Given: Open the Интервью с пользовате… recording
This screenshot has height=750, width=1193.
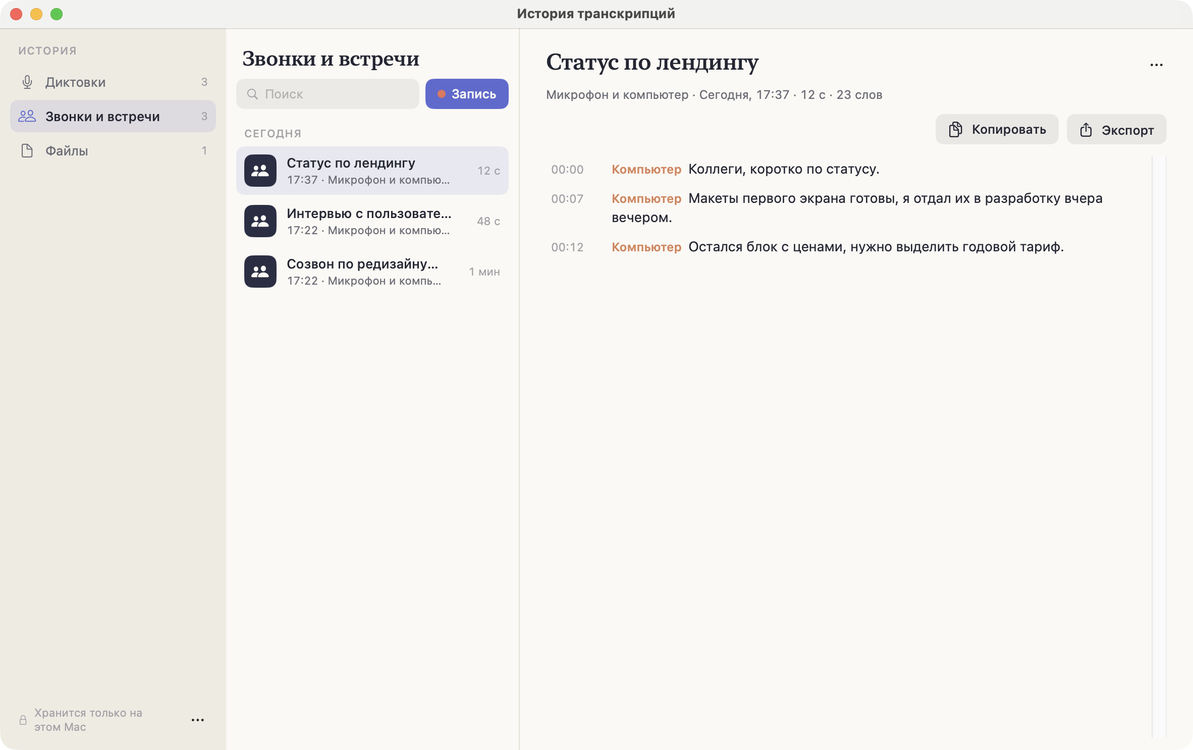Looking at the screenshot, I should 372,221.
